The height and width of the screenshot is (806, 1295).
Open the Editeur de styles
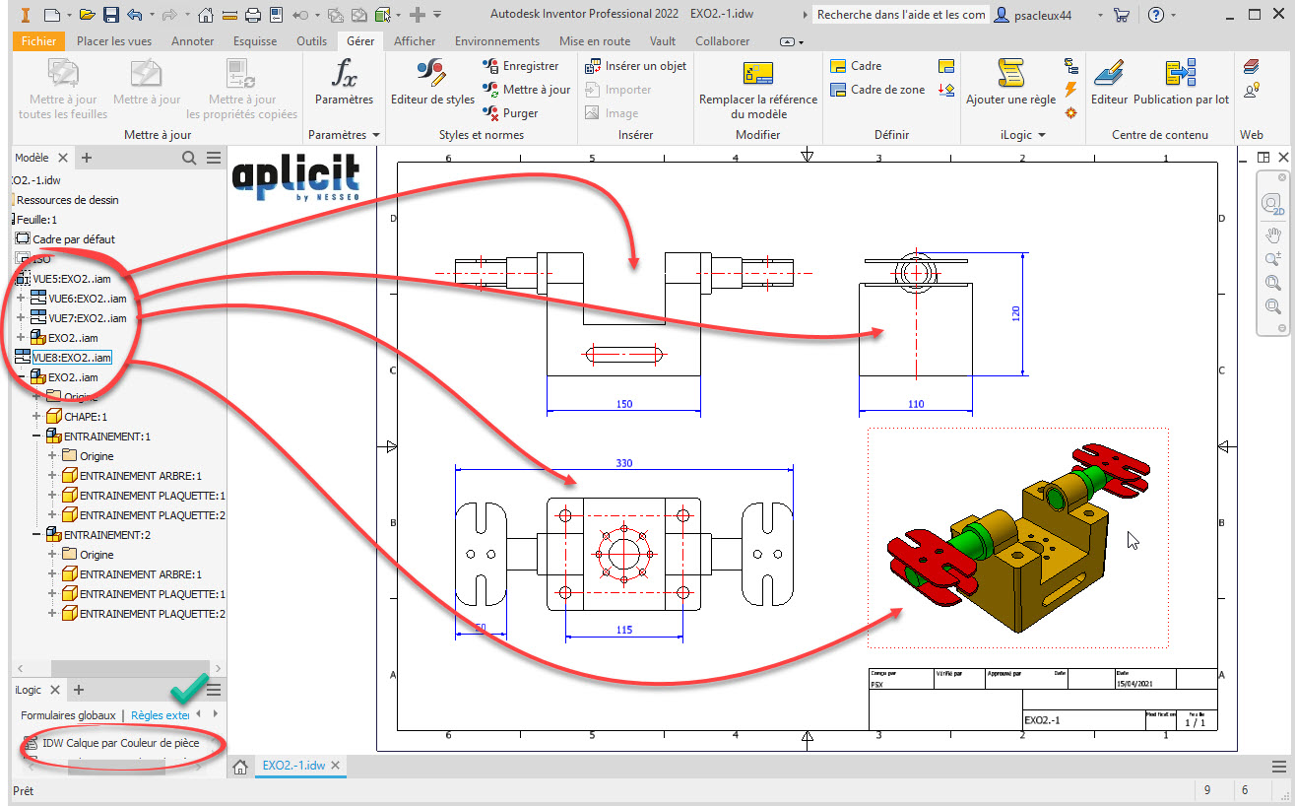pos(432,82)
